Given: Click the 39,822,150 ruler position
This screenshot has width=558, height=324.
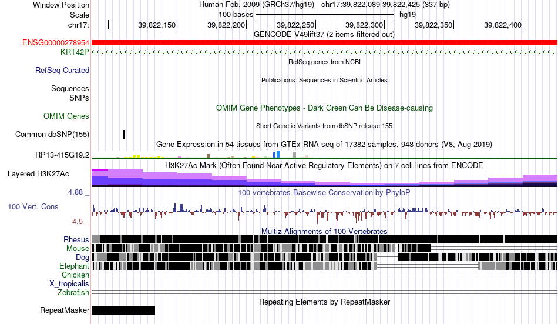Looking at the screenshot, I should pyautogui.click(x=157, y=25).
